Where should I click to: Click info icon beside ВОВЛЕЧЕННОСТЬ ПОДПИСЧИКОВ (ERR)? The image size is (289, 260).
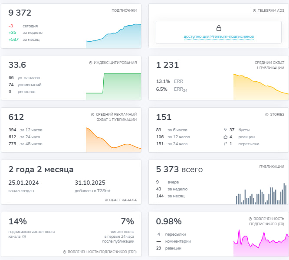point(65,252)
